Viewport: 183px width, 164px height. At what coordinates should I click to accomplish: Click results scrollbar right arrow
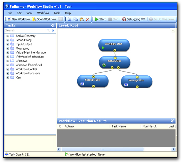coord(173,149)
